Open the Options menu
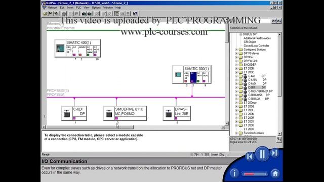Viewport: 324px width, 182px height. [96, 8]
